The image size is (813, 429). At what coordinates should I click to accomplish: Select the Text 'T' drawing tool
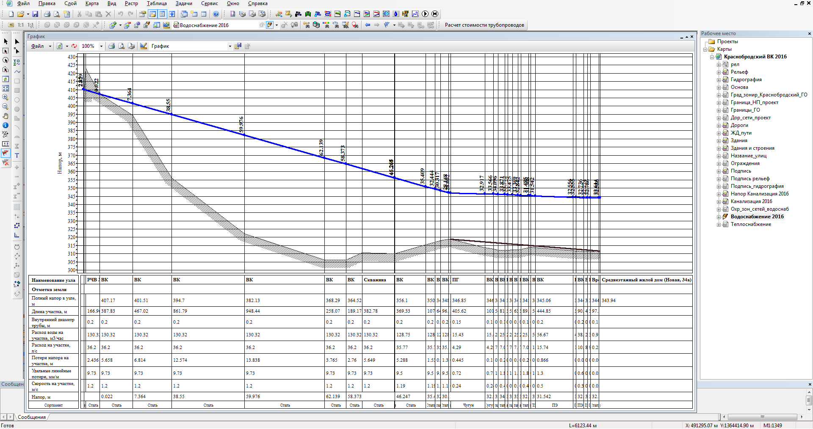pos(17,156)
